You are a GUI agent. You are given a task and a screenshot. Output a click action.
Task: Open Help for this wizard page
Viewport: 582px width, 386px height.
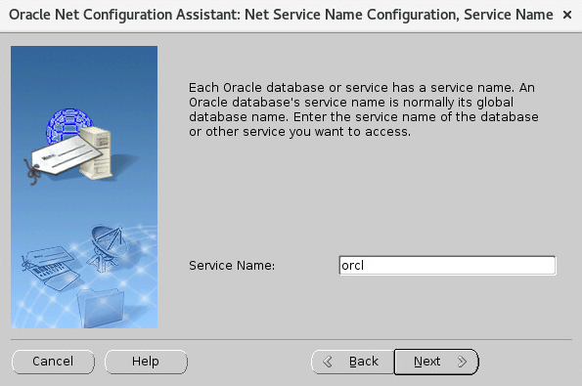(x=146, y=362)
